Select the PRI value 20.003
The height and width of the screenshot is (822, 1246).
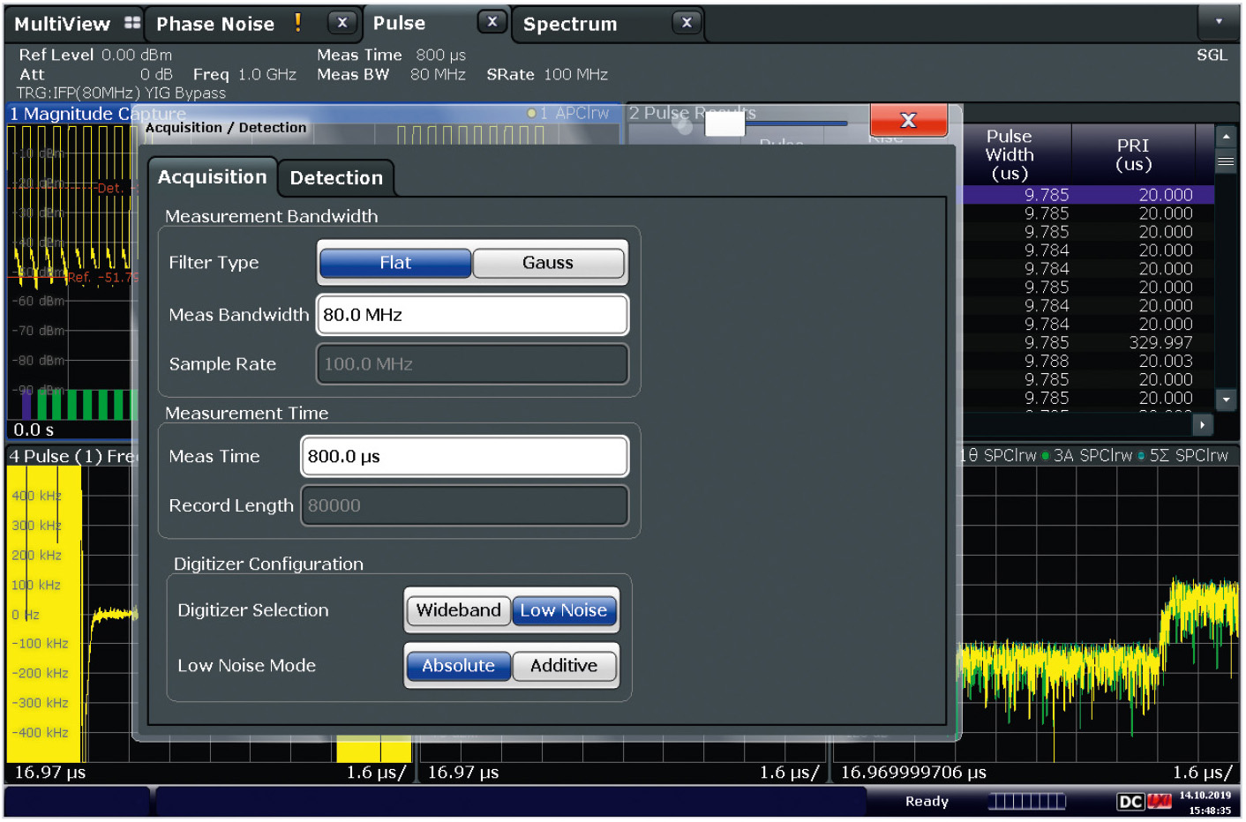(1165, 361)
